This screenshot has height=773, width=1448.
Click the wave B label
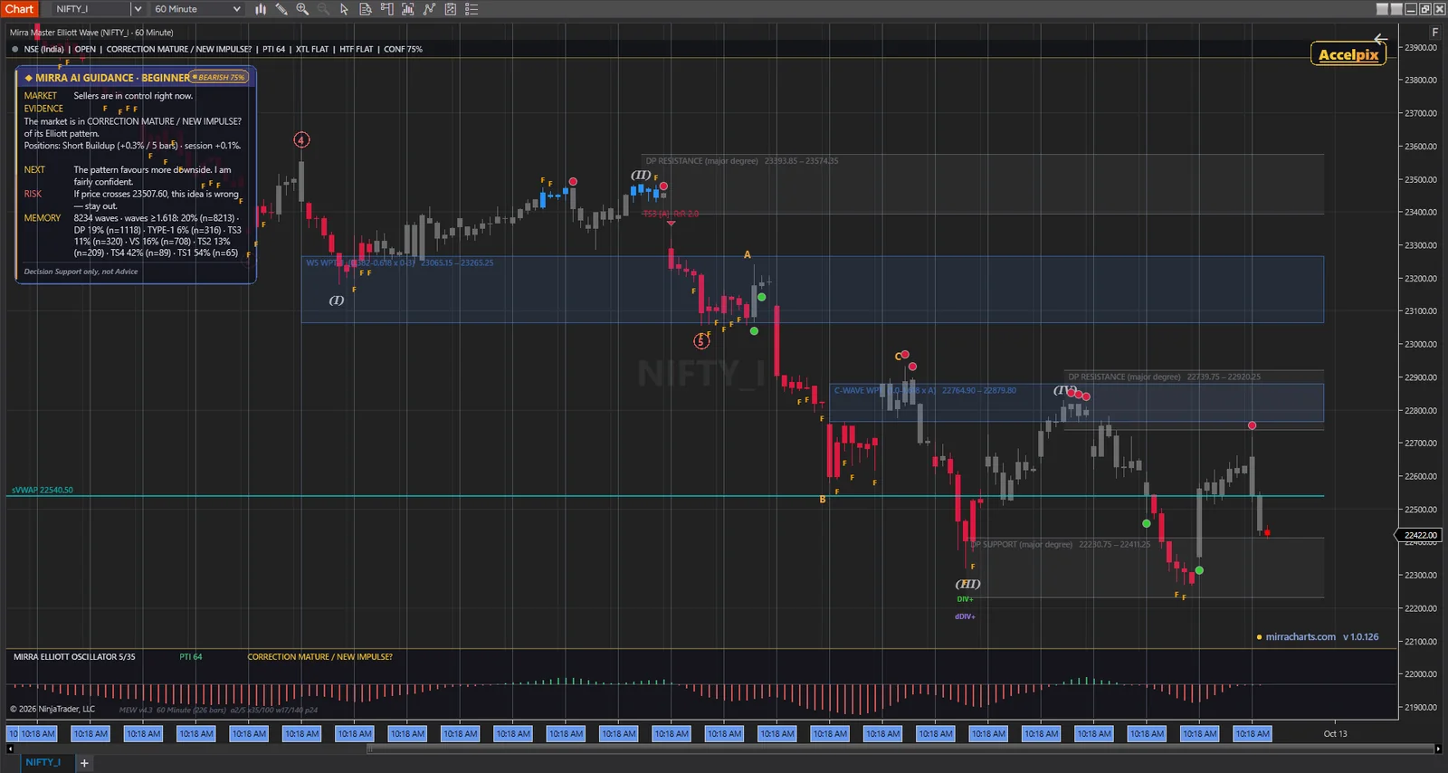click(x=823, y=500)
